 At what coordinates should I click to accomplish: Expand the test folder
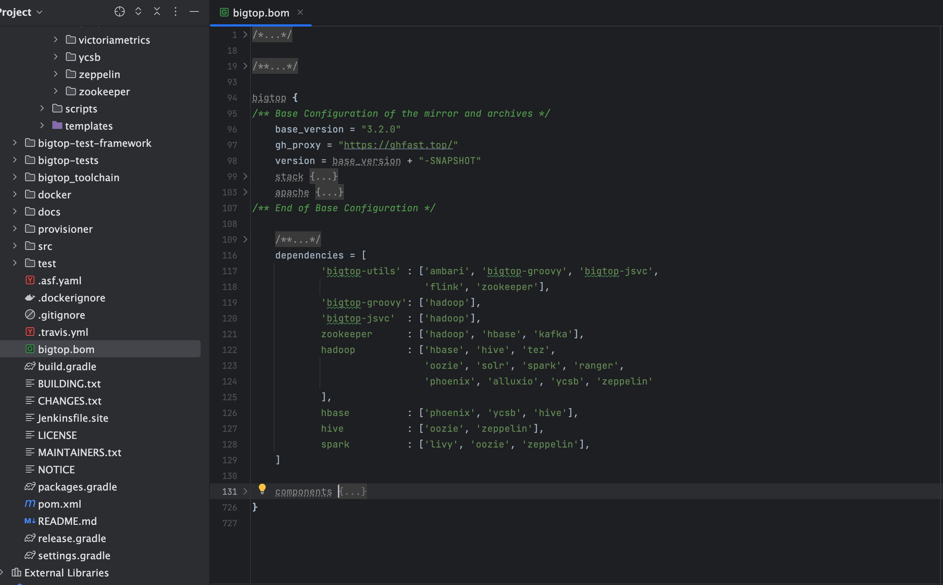[14, 263]
